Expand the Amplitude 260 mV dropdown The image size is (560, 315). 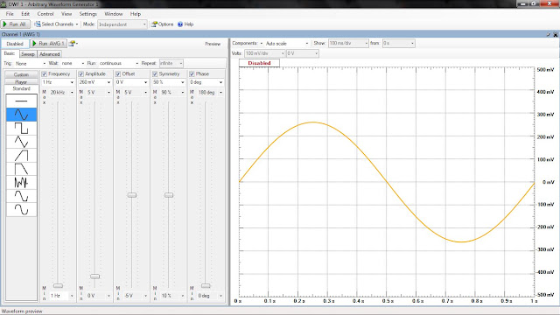click(95, 82)
